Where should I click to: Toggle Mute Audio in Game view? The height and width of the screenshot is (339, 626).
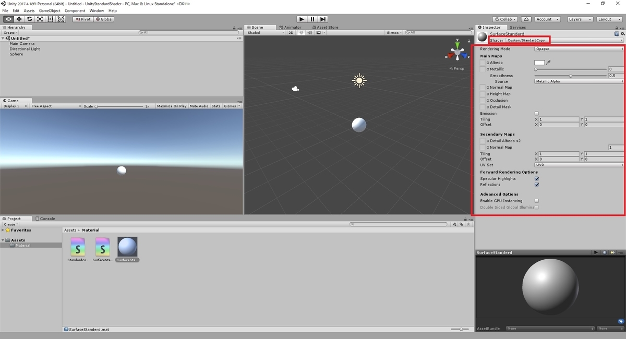(199, 106)
